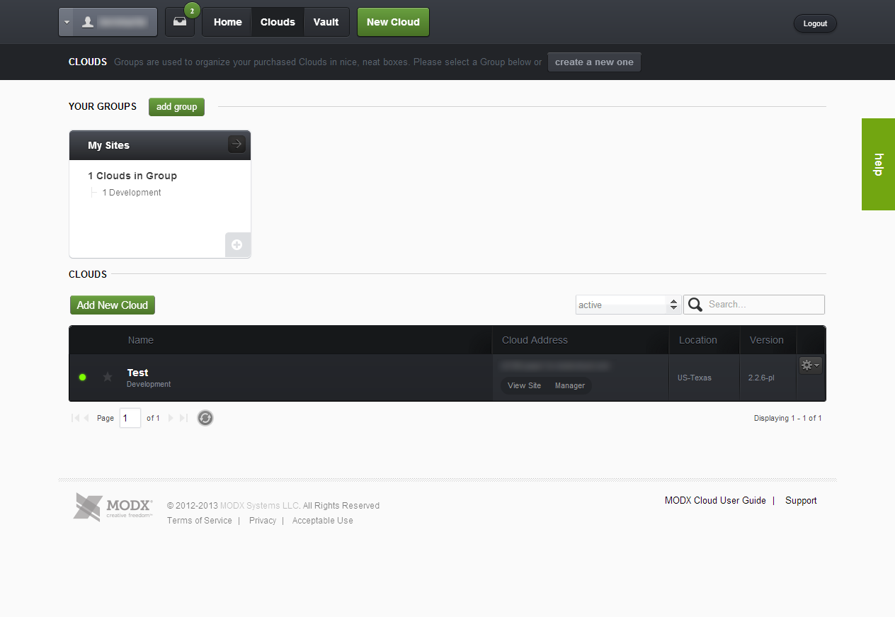Click 1 Development tree item
Screen dimensions: 895x617
132,193
